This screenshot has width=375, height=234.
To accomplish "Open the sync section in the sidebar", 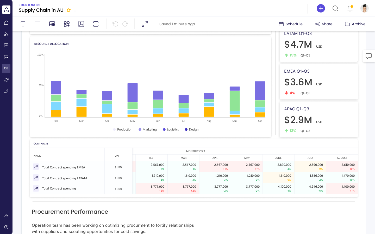I will 6,80.
